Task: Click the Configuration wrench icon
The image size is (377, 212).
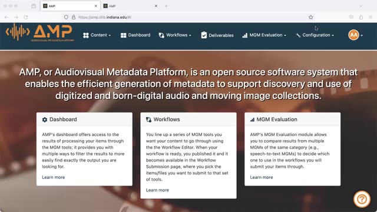Action: tap(299, 35)
